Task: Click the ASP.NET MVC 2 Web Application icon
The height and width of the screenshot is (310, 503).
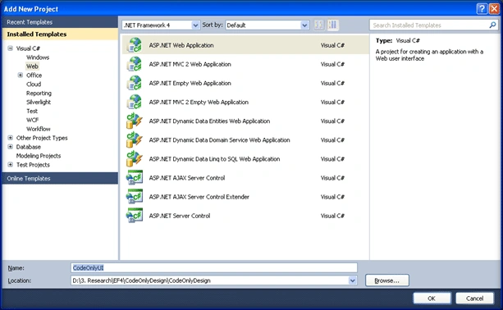Action: click(135, 64)
